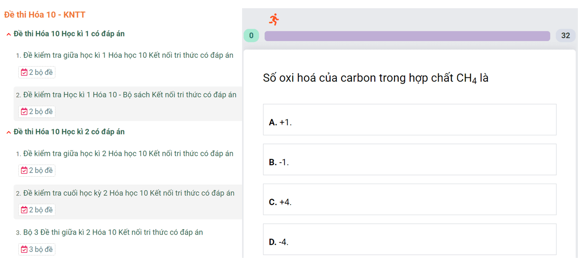Open Đề kiểm tra Học kì 1 Hóa 10 link
582x262 pixels.
(x=130, y=95)
